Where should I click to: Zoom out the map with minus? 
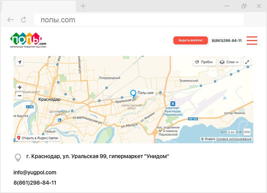click(20, 96)
